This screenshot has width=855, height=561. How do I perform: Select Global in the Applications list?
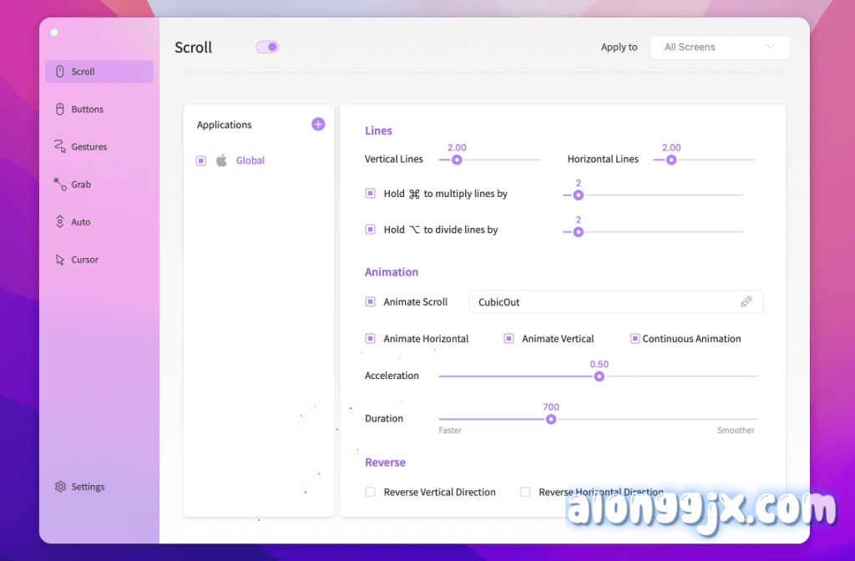(250, 161)
